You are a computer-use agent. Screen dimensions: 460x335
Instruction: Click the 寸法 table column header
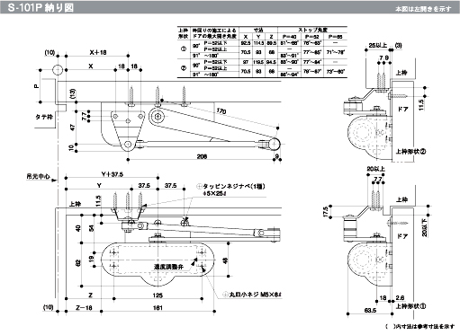tap(258, 30)
